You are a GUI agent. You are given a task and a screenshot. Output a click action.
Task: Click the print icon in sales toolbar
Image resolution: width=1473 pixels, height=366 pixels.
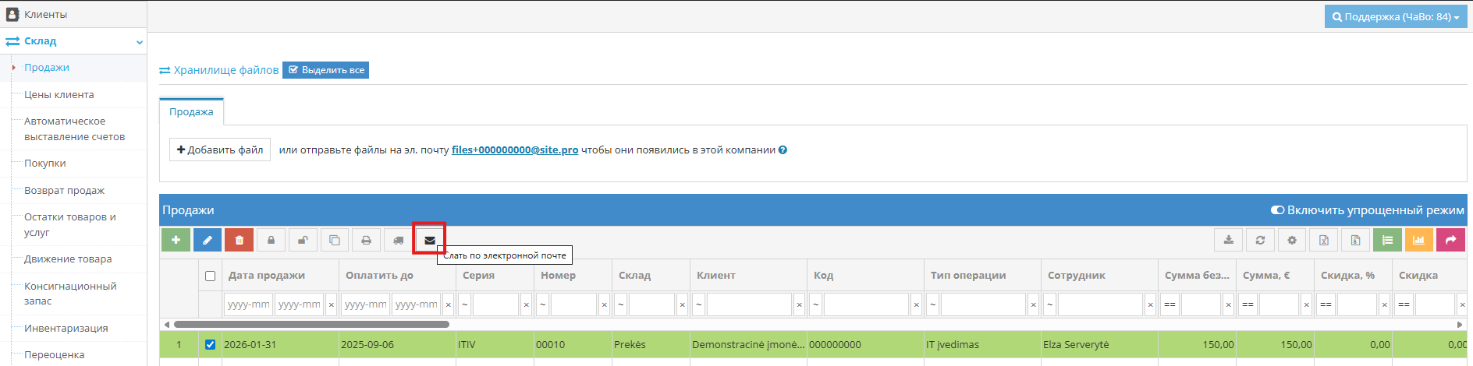[x=366, y=240]
